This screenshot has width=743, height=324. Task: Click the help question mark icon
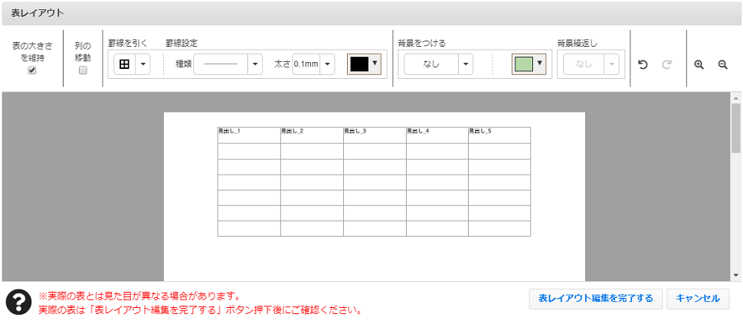pos(18,303)
